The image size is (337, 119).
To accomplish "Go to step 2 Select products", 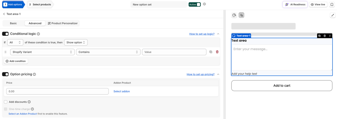I will (40, 4).
